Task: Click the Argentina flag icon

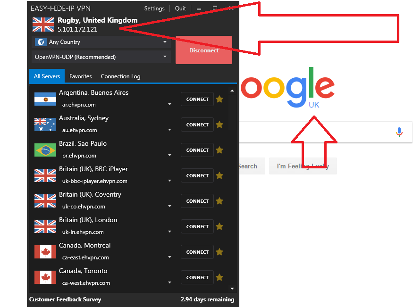Action: click(45, 99)
